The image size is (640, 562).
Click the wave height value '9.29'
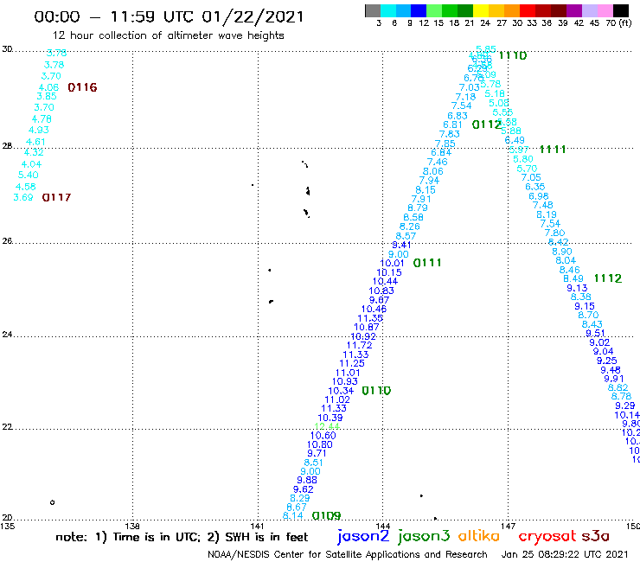point(625,406)
